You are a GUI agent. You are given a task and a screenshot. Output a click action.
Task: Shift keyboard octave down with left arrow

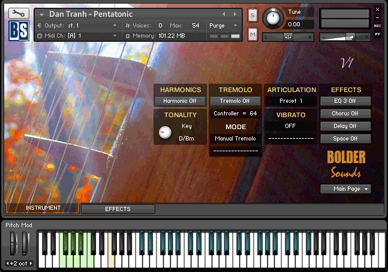click(x=7, y=264)
